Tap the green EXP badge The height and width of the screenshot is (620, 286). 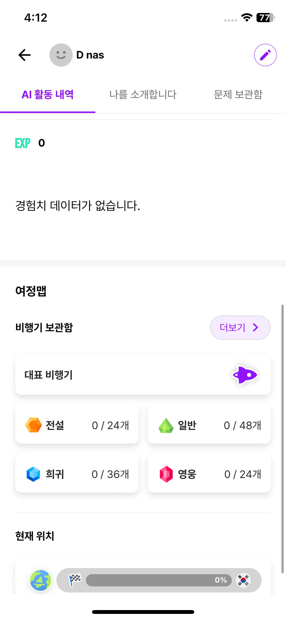point(23,143)
